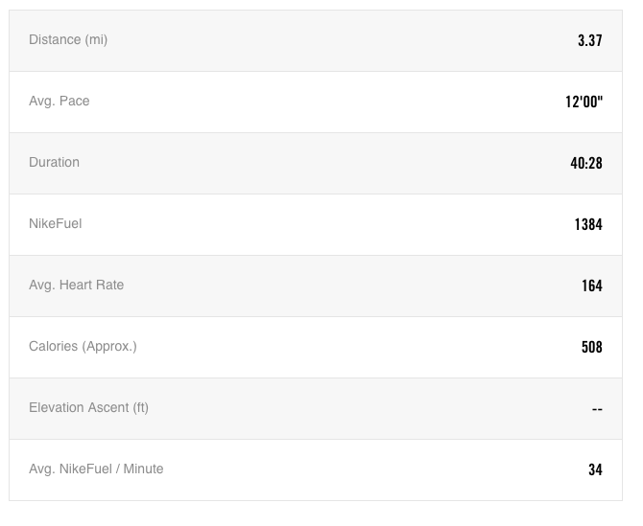The image size is (643, 526).
Task: Select the 1384 NikeFuel value
Action: coord(587,224)
